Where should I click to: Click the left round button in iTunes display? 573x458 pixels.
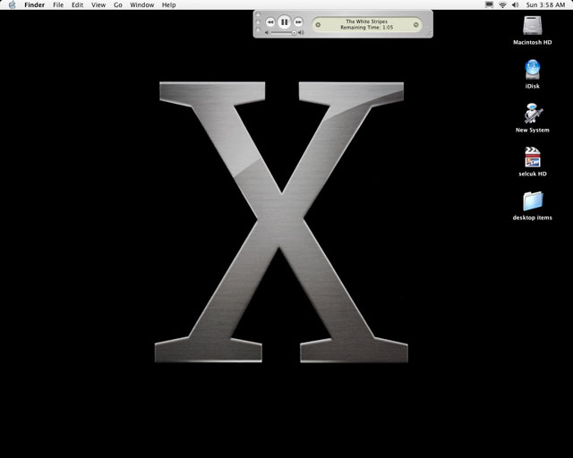pyautogui.click(x=318, y=25)
